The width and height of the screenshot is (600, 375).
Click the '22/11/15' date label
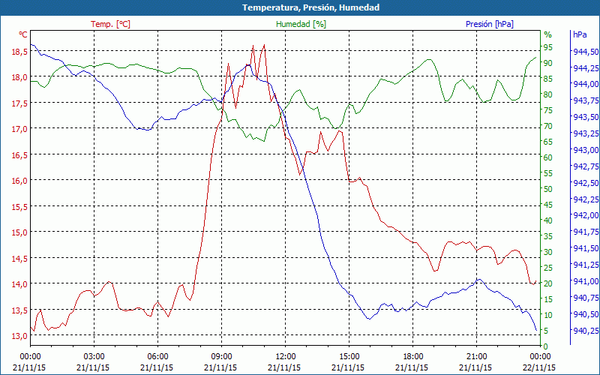click(538, 367)
